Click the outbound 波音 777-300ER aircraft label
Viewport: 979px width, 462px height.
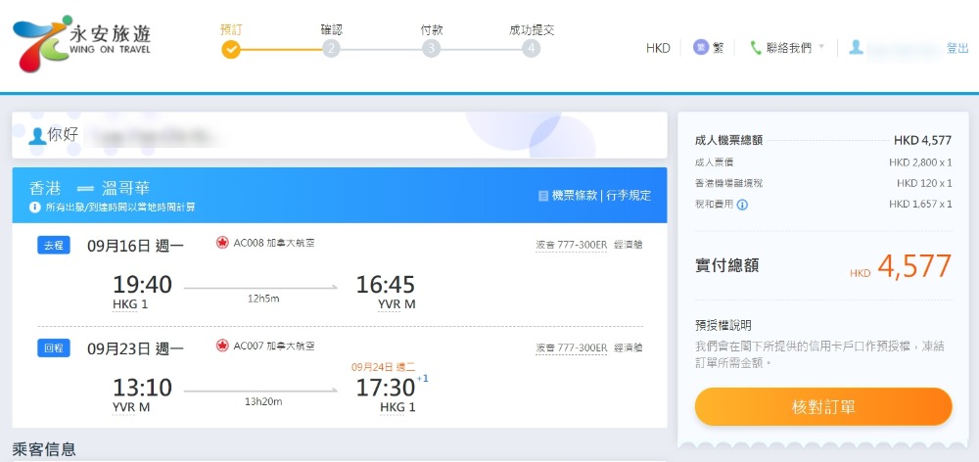[571, 245]
